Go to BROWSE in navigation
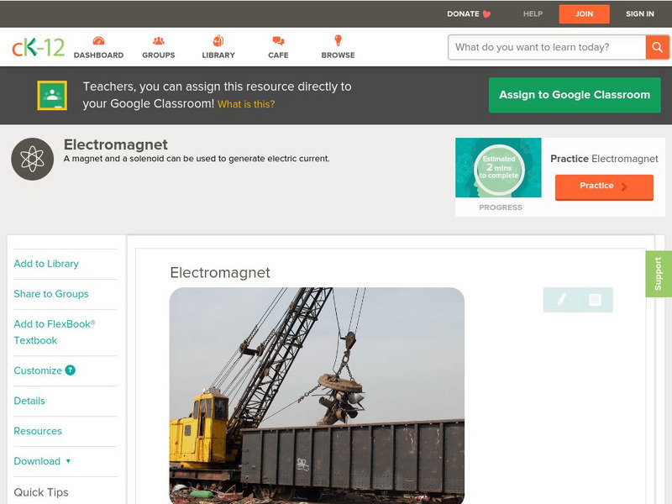This screenshot has width=672, height=504. tap(339, 55)
